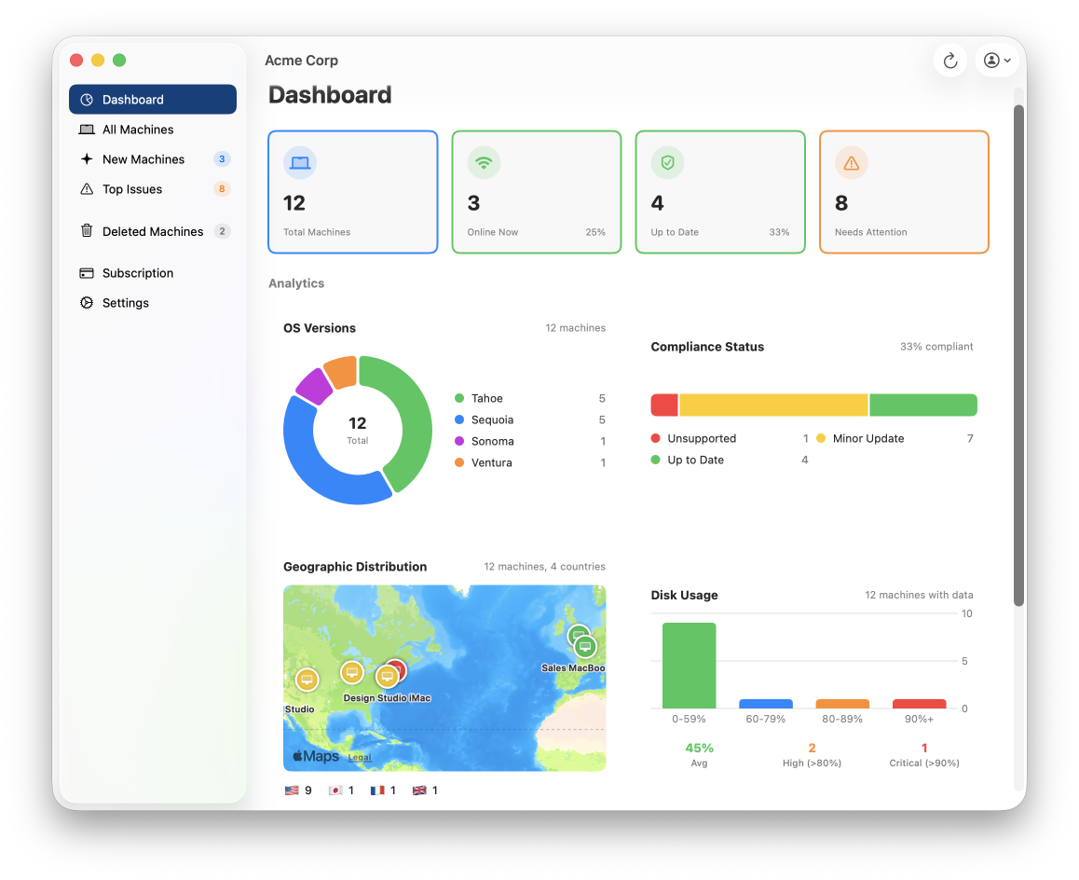
Task: Click the Apple Maps logo
Action: [316, 756]
